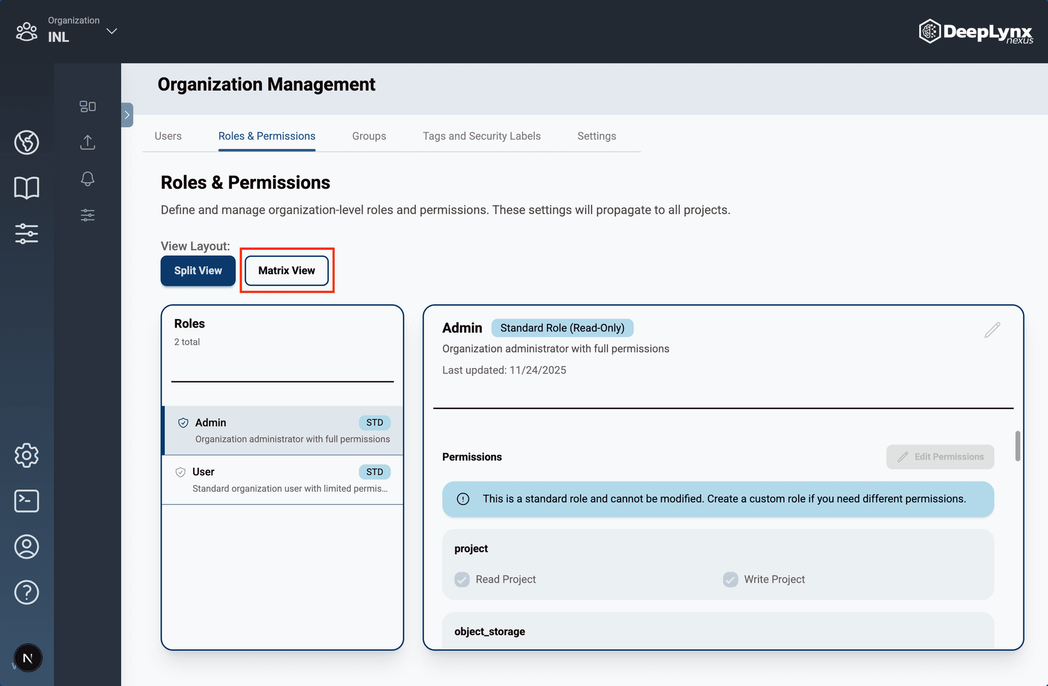
Task: Open the terminal console icon
Action: tap(26, 501)
